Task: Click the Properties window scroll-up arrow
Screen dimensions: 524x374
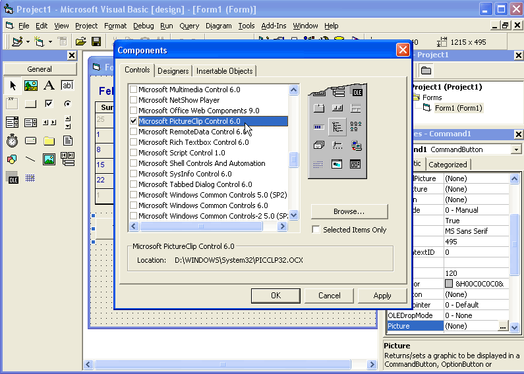Action: tap(515, 178)
